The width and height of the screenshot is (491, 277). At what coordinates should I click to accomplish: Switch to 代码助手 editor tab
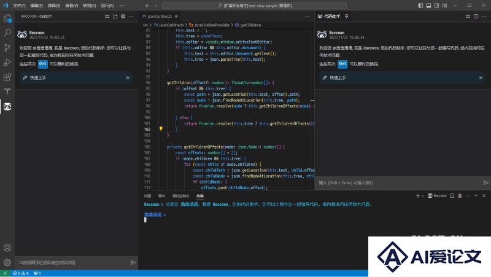(x=333, y=17)
